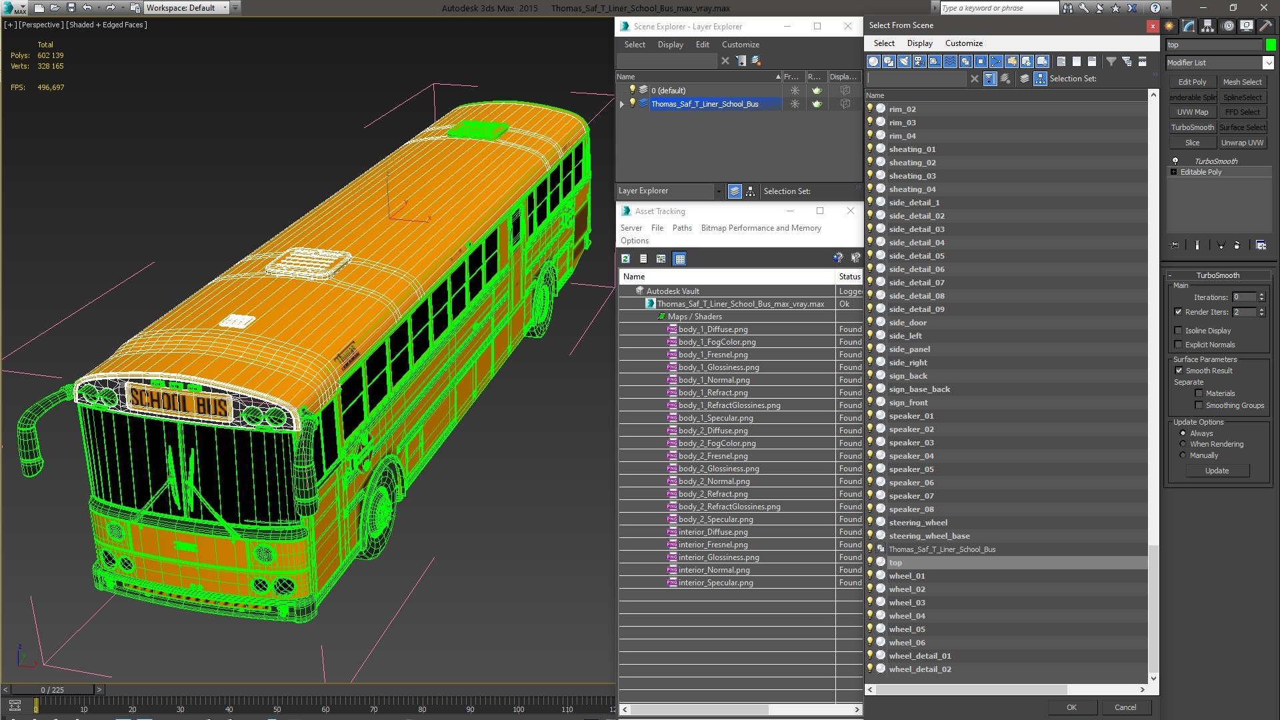1280x720 pixels.
Task: Collapse the TurboSmooth rollout
Action: 1170,275
